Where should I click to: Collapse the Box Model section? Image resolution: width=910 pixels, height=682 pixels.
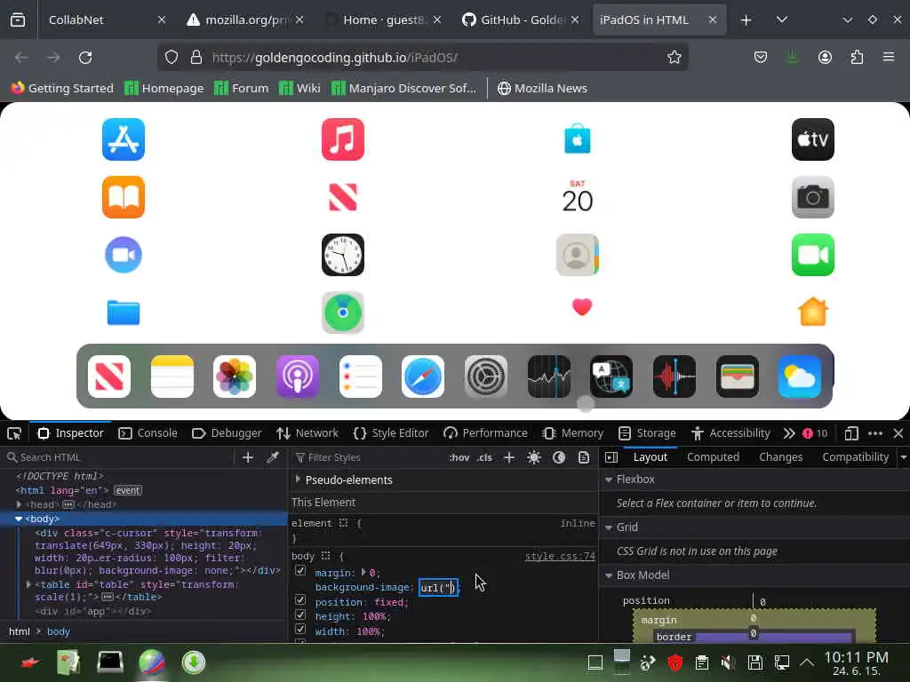(x=609, y=575)
